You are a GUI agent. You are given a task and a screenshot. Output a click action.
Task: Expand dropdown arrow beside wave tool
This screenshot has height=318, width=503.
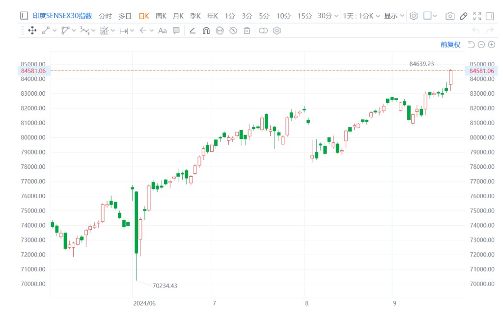93,30
